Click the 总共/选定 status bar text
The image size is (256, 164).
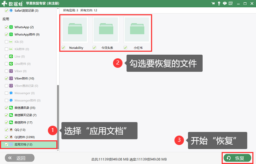click(x=129, y=159)
